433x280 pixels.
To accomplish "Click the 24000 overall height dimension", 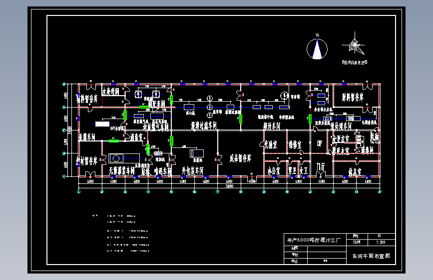I will pos(70,130).
